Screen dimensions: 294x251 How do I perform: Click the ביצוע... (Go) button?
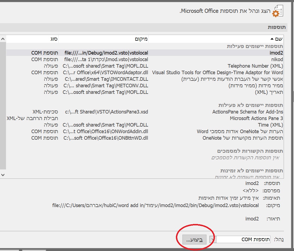[194, 240]
